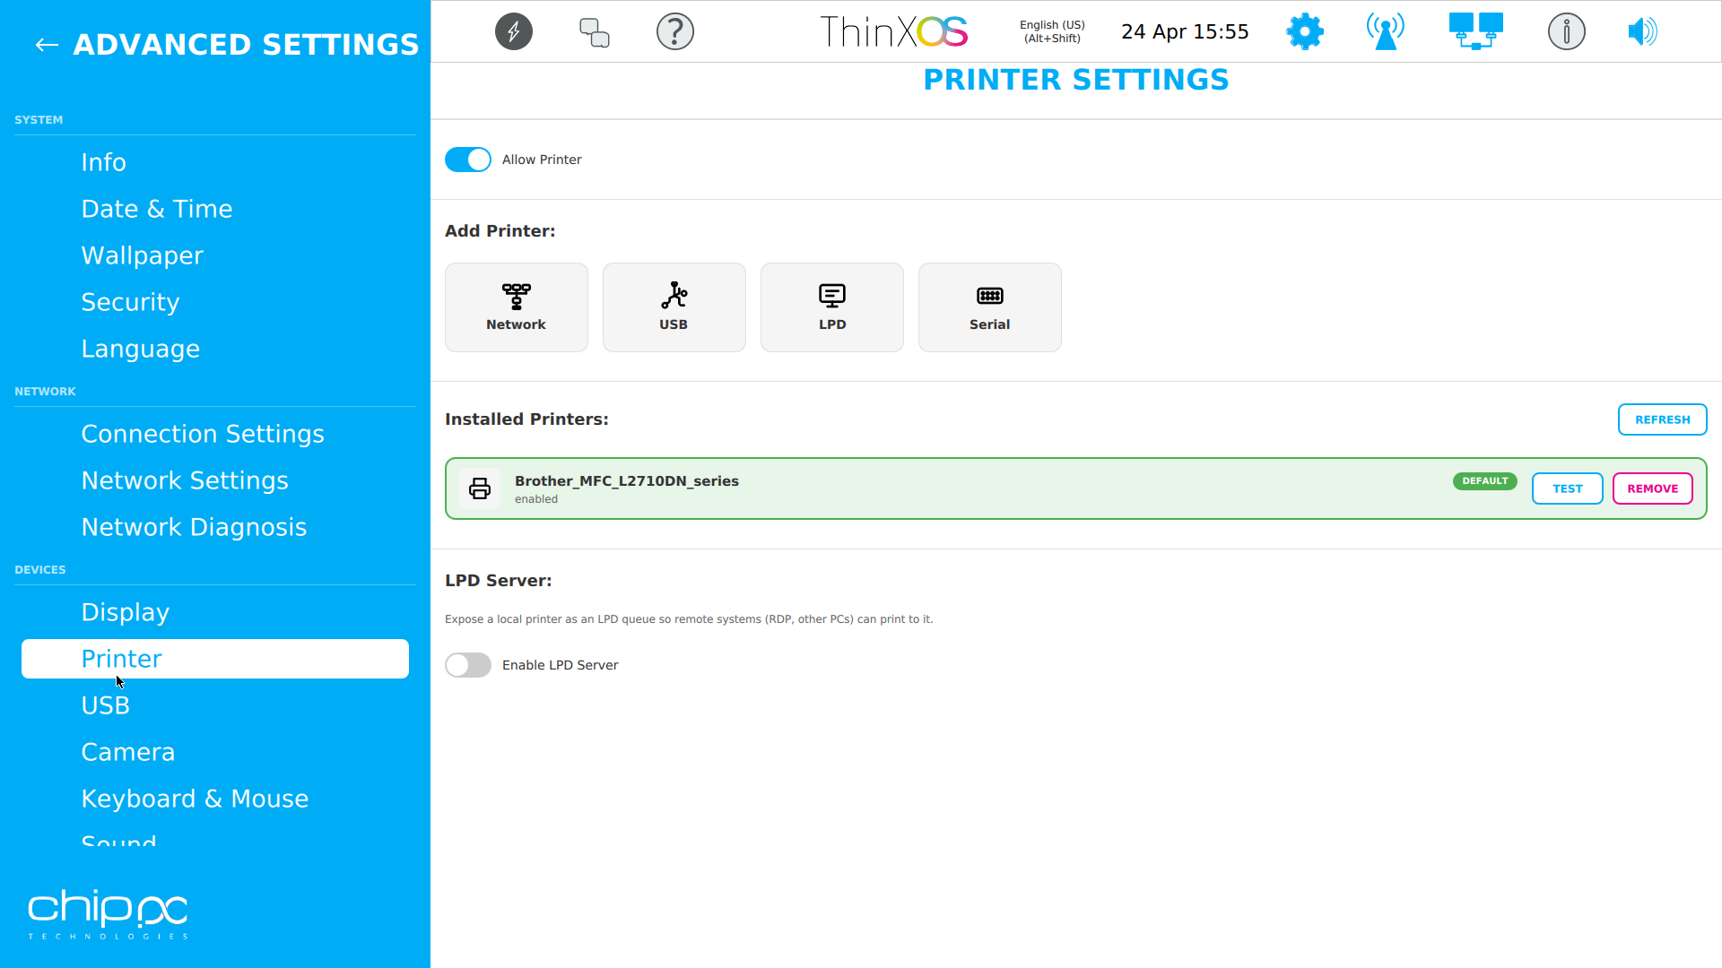Open the system information icon
This screenshot has height=968, width=1722.
pos(1566,31)
